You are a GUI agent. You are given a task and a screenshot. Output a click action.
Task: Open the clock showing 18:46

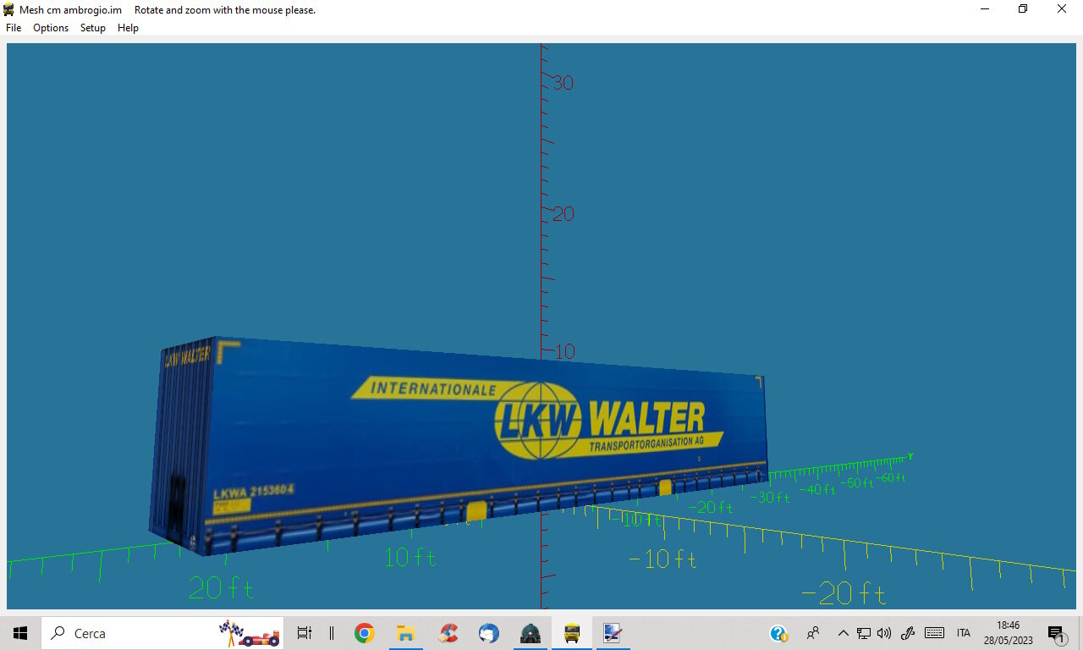[x=1008, y=633]
